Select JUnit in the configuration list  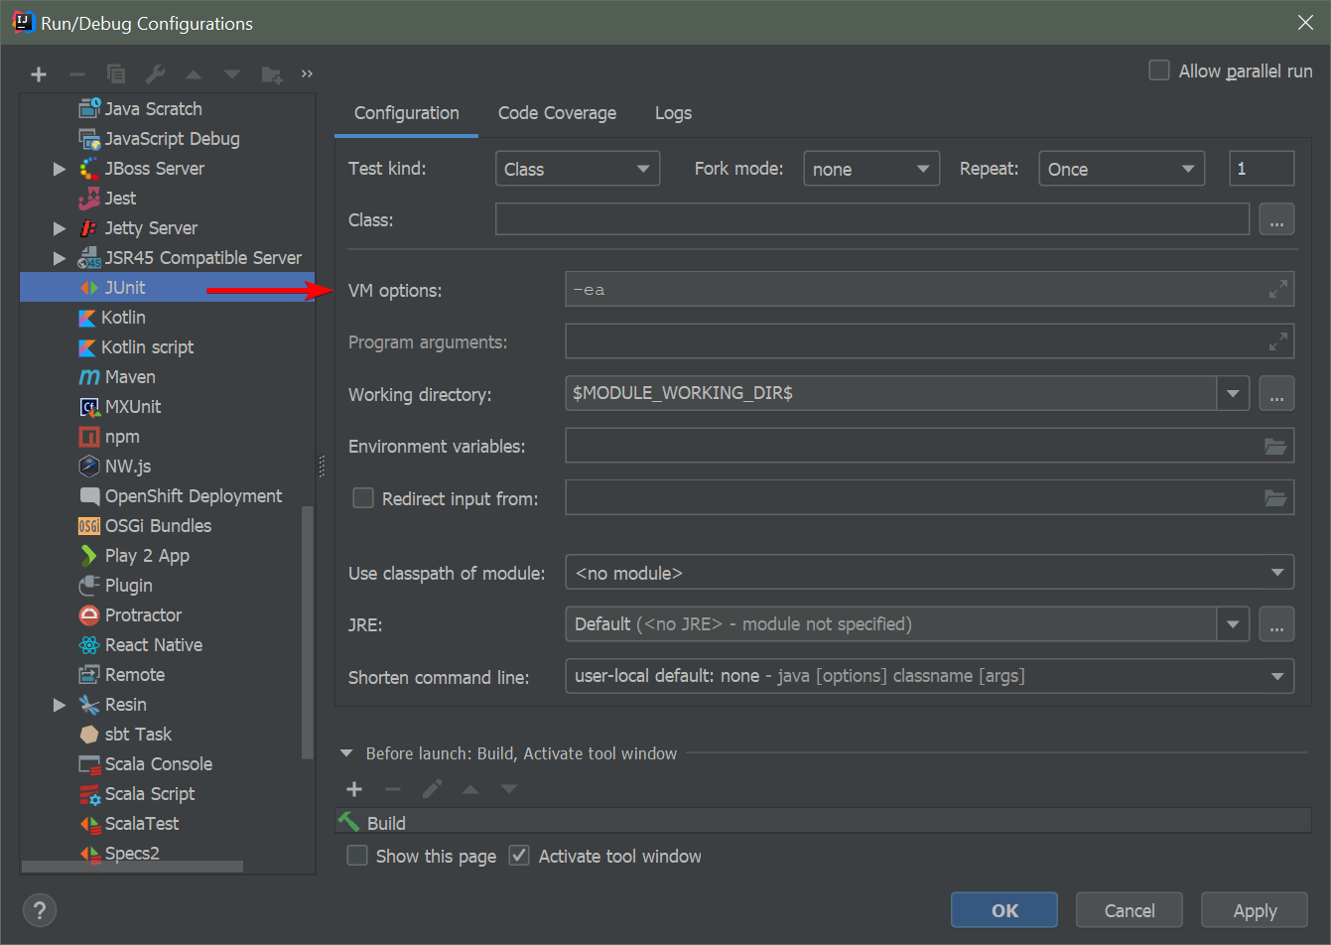coord(168,287)
